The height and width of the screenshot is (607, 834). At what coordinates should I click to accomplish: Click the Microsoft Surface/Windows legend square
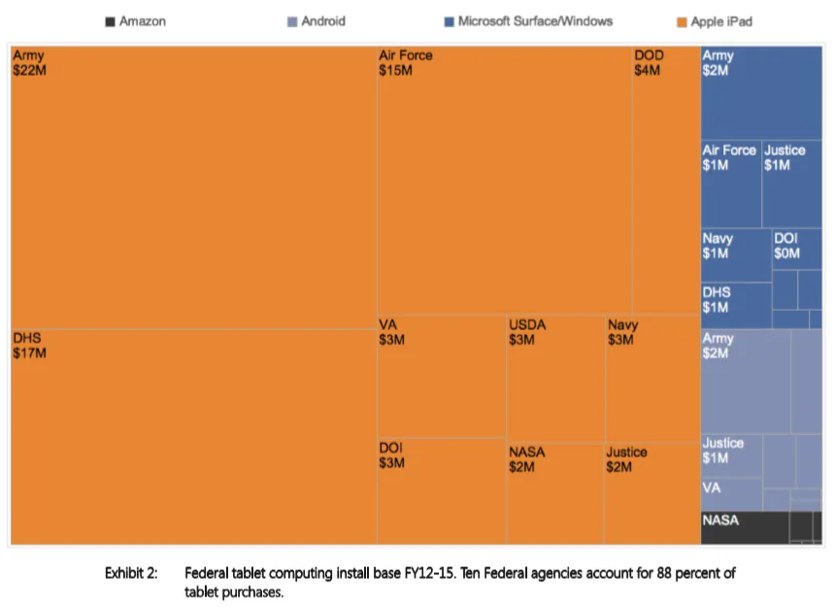pyautogui.click(x=449, y=21)
